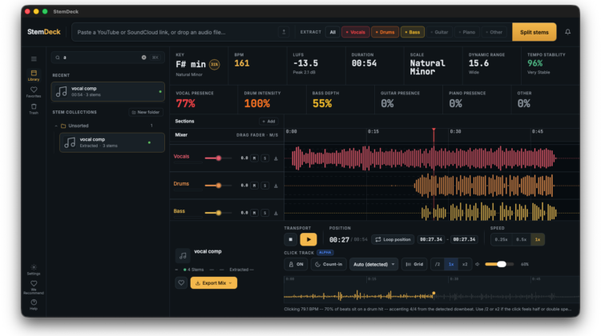Screen dimensions: 601x336
Task: Adjust the click track volume slider
Action: pos(499,265)
